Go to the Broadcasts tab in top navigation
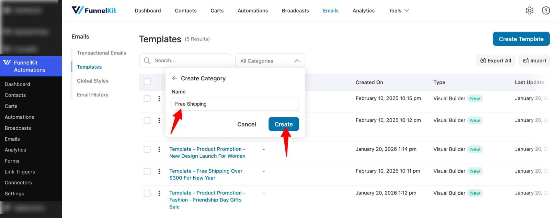 pos(295,11)
